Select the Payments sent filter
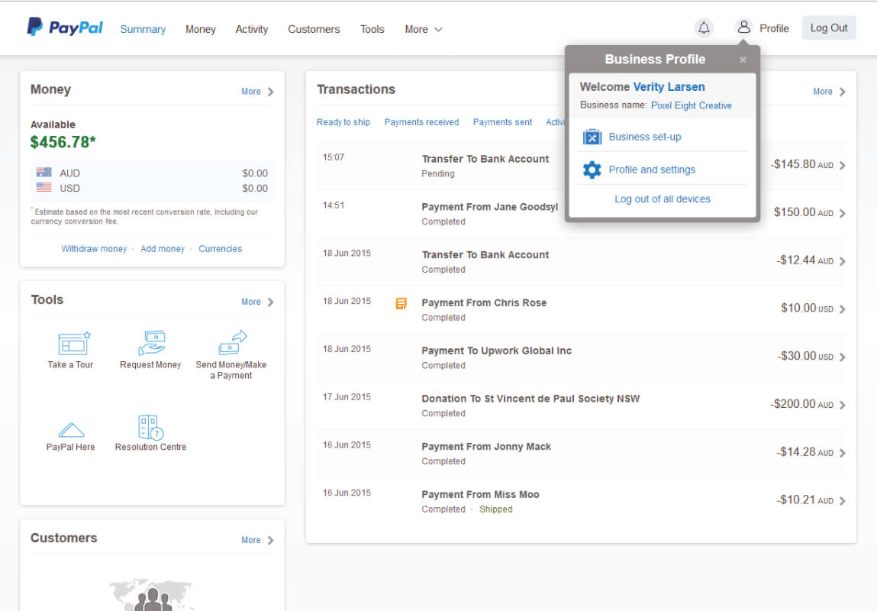The height and width of the screenshot is (611, 877). (x=502, y=122)
